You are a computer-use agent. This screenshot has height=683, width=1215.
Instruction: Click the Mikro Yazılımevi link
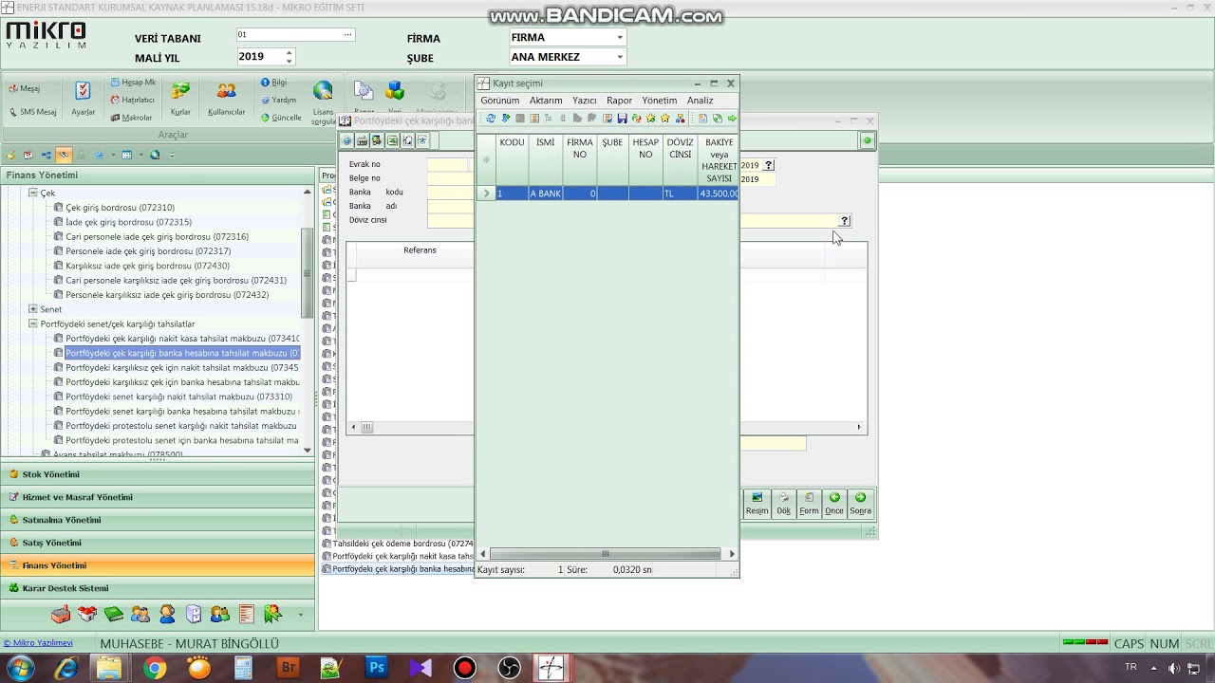tap(38, 643)
